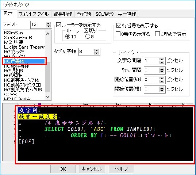Select HG創英プレゼンスEB font
The image size is (196, 175).
[24, 85]
